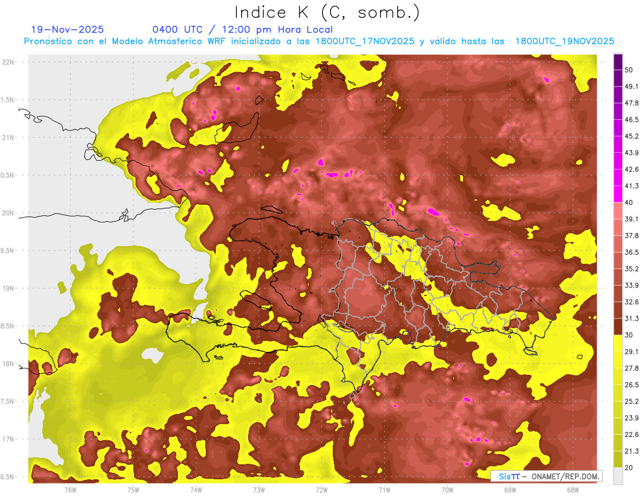Screen dimensions: 643x497
Task: Click the color scale value "46.5"
Action: click(632, 120)
